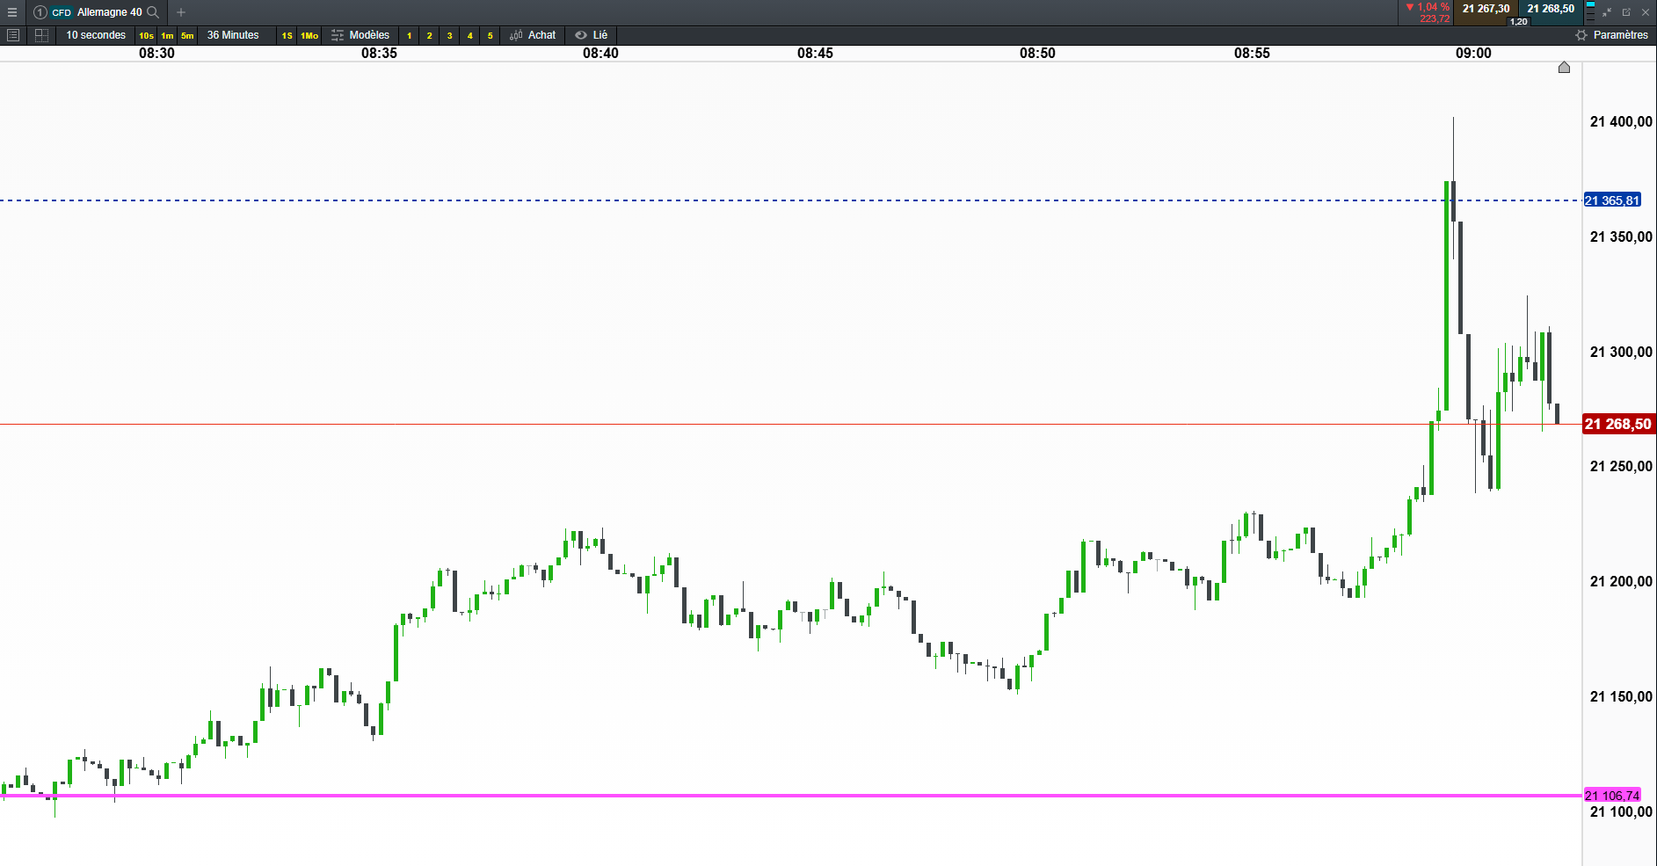Click the magnifier search icon beside Allemagne 40
1657x866 pixels.
tap(153, 12)
